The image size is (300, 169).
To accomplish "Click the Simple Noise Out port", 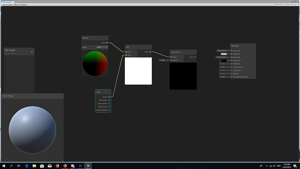I will coord(195,57).
